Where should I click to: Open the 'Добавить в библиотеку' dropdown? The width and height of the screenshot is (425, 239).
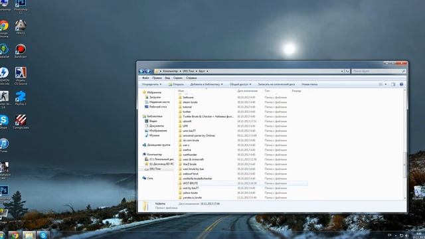pos(207,84)
